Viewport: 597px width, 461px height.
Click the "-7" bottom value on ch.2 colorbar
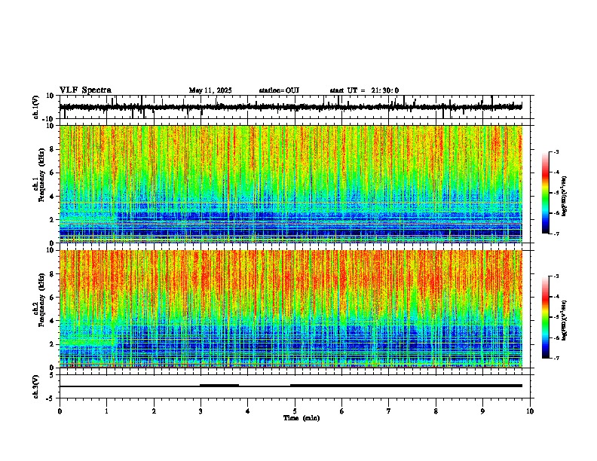click(556, 358)
